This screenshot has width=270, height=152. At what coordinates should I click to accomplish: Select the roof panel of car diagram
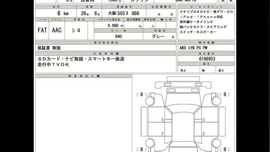pos(183,127)
